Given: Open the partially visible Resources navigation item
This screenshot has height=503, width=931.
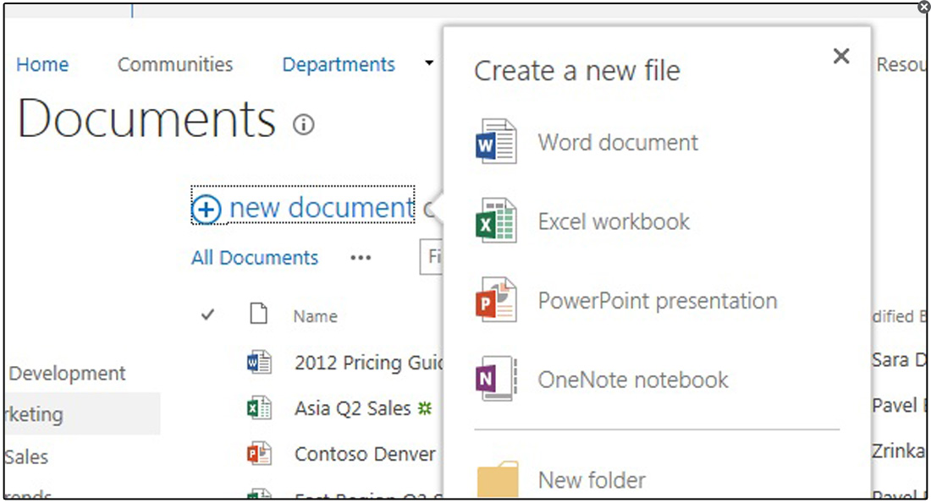Looking at the screenshot, I should 901,64.
